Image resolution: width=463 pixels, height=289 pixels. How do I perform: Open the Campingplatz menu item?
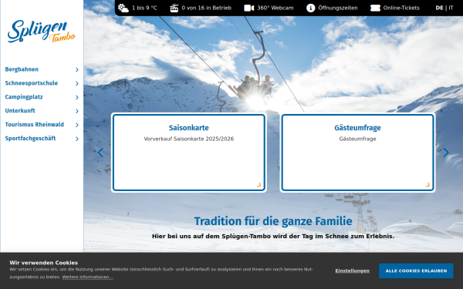[x=24, y=97]
